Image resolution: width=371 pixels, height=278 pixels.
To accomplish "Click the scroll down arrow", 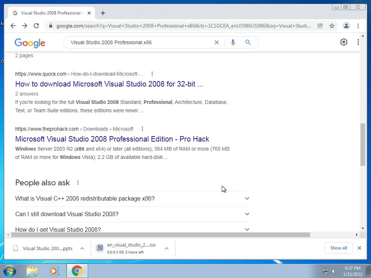I will [363, 228].
